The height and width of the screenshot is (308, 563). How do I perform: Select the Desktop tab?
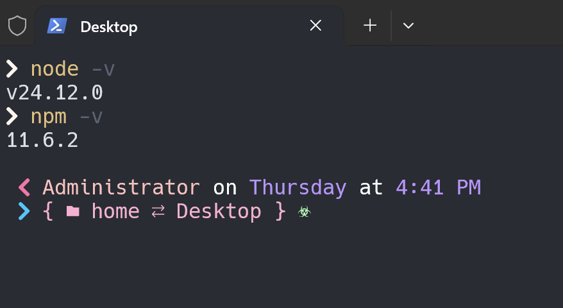109,26
